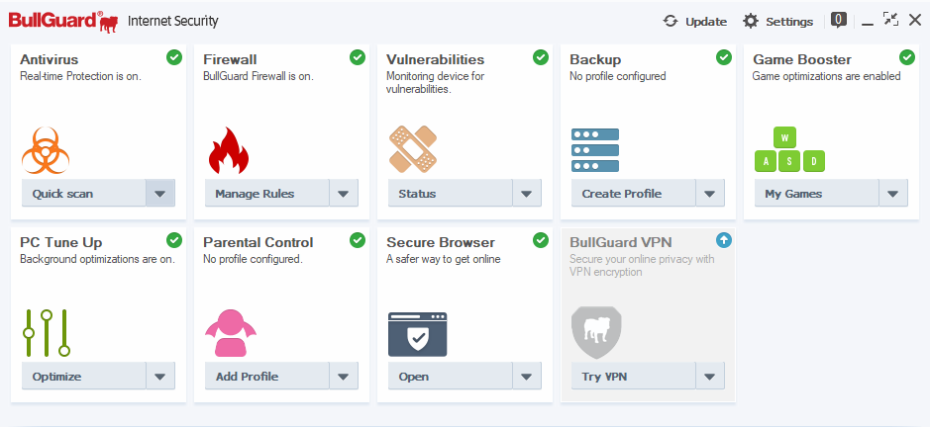930x427 pixels.
Task: Click the Vulnerabilities bandage icon
Action: pos(412,150)
